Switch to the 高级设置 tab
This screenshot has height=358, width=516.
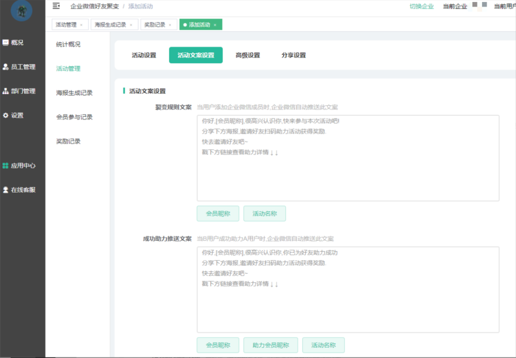click(248, 55)
